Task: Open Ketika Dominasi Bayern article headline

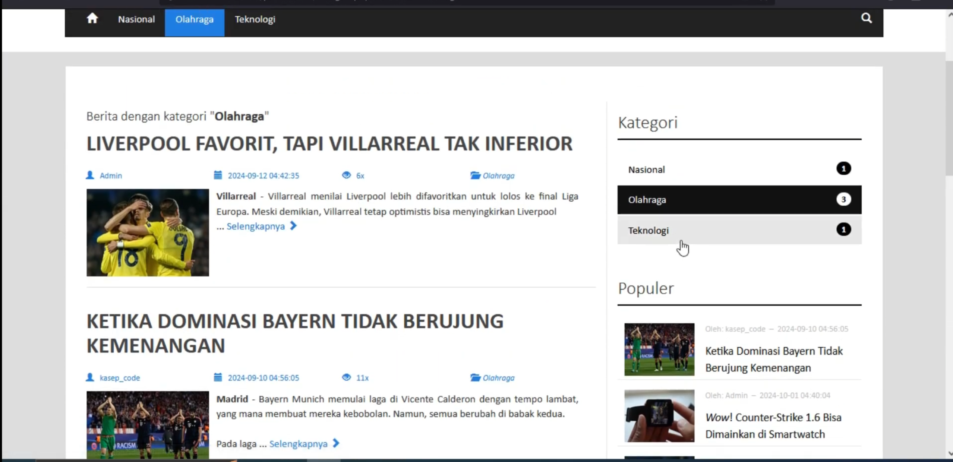Action: coord(295,333)
